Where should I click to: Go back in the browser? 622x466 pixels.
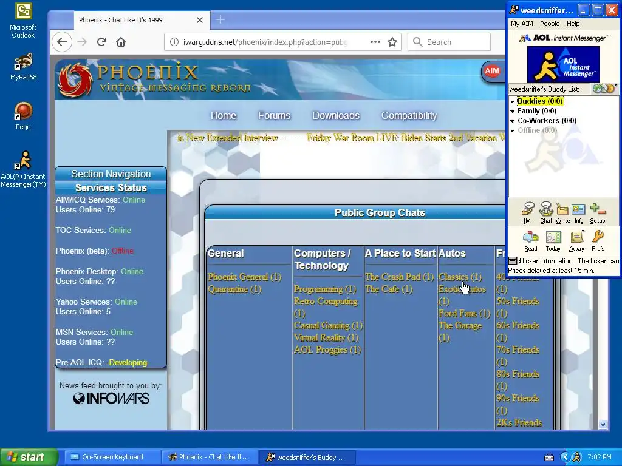click(62, 42)
